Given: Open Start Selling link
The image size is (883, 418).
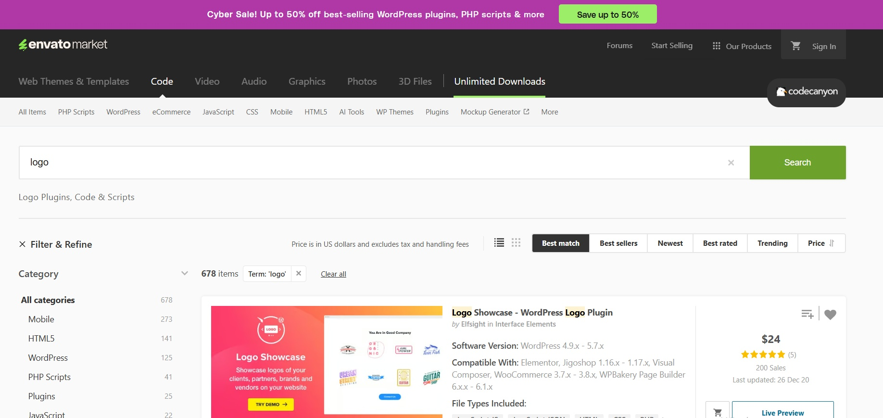Looking at the screenshot, I should coord(672,46).
